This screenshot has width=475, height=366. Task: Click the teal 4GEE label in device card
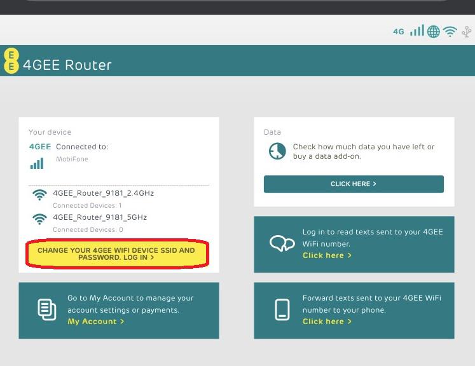click(40, 147)
